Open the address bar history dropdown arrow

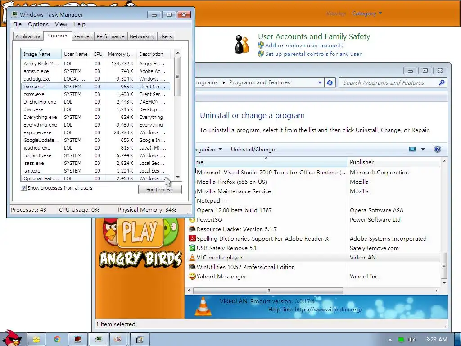(x=320, y=83)
